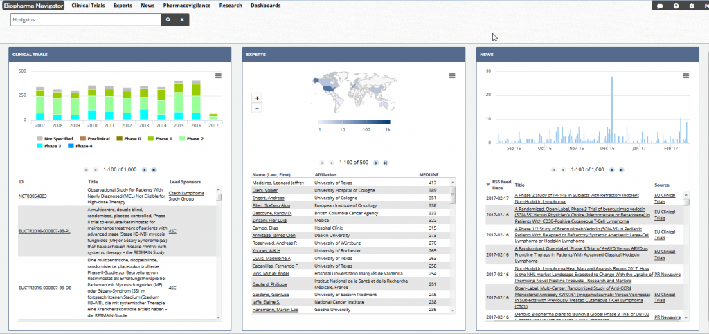Open trial NCT03054883 link
Screen dimensions: 709x334
click(x=33, y=196)
